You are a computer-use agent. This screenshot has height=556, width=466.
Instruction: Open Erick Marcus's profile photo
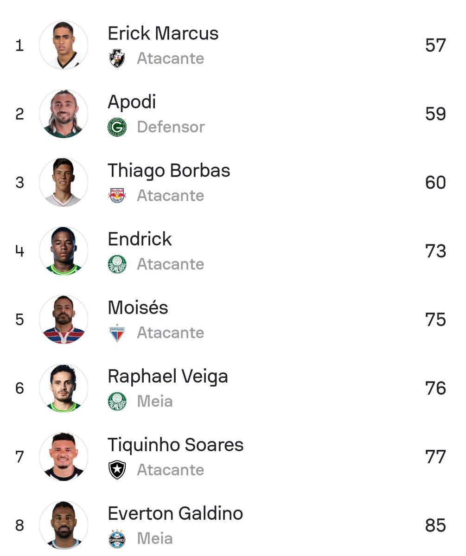click(x=64, y=45)
